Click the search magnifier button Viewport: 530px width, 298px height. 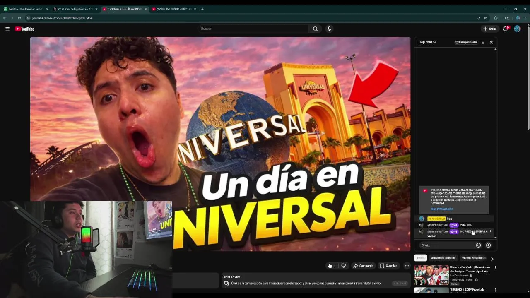point(315,29)
